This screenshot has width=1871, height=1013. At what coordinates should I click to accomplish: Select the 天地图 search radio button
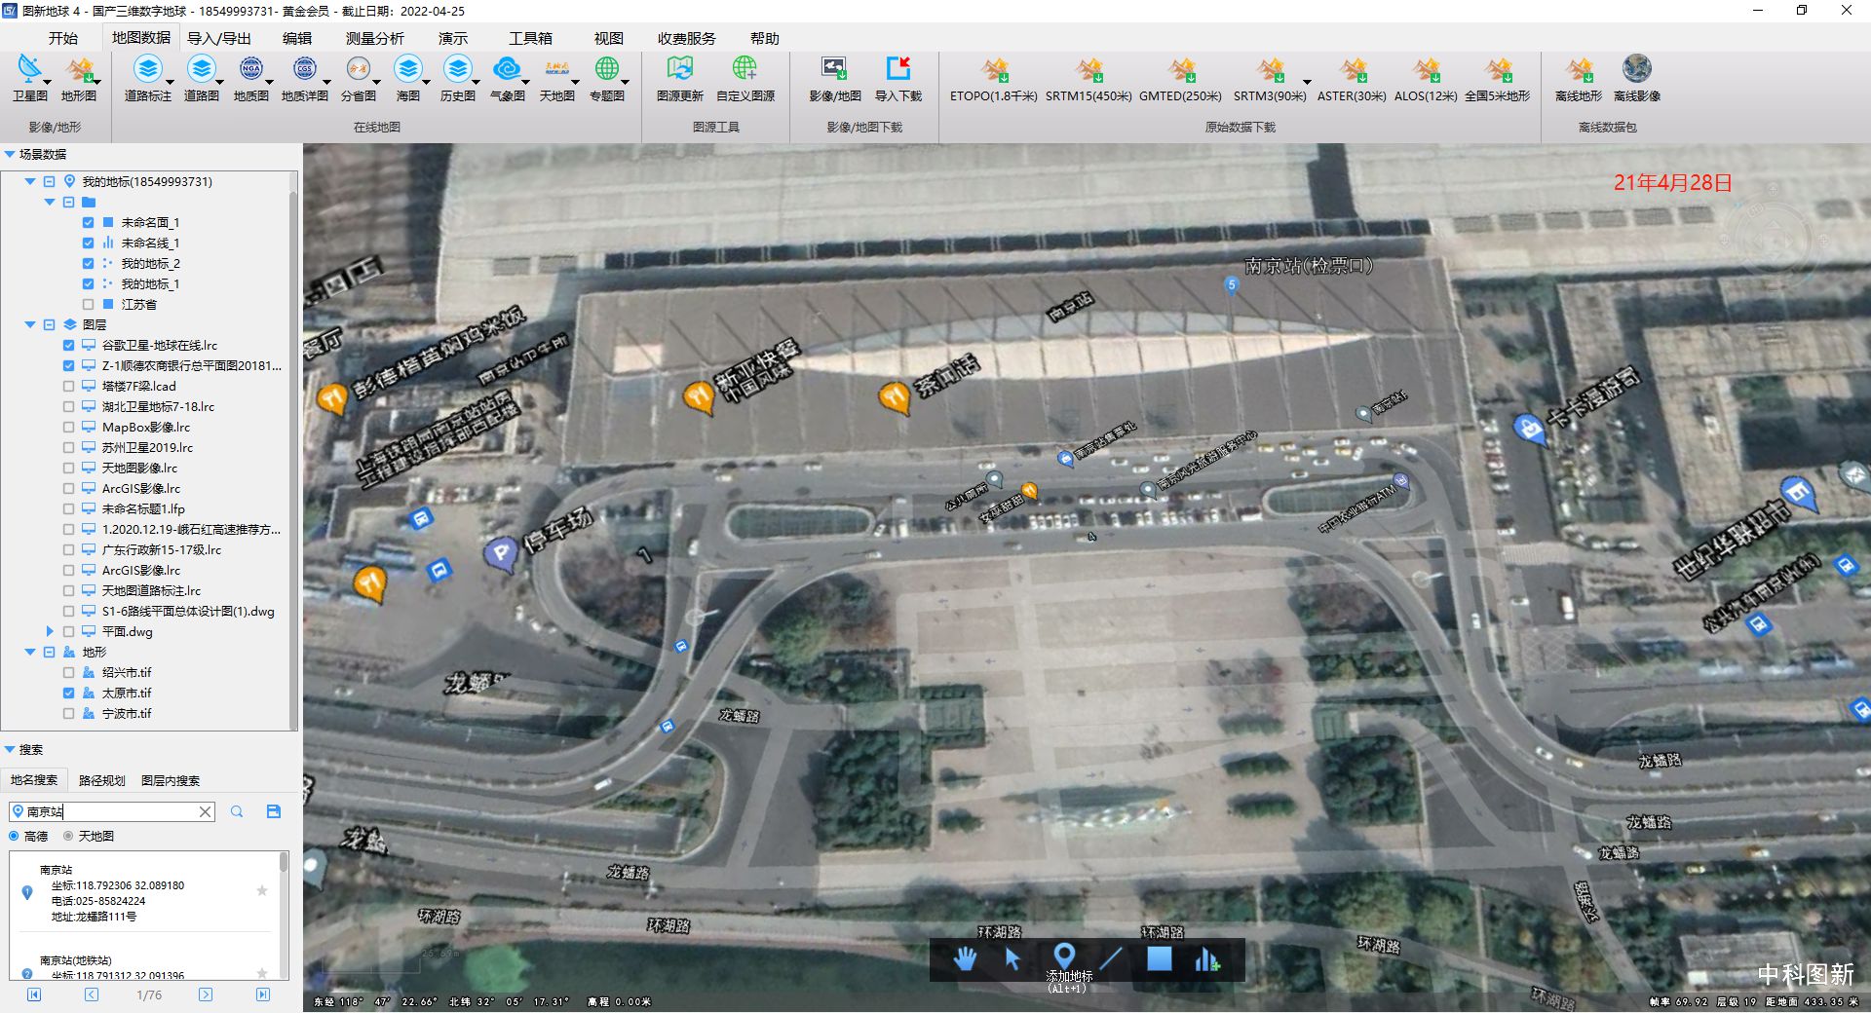point(68,836)
